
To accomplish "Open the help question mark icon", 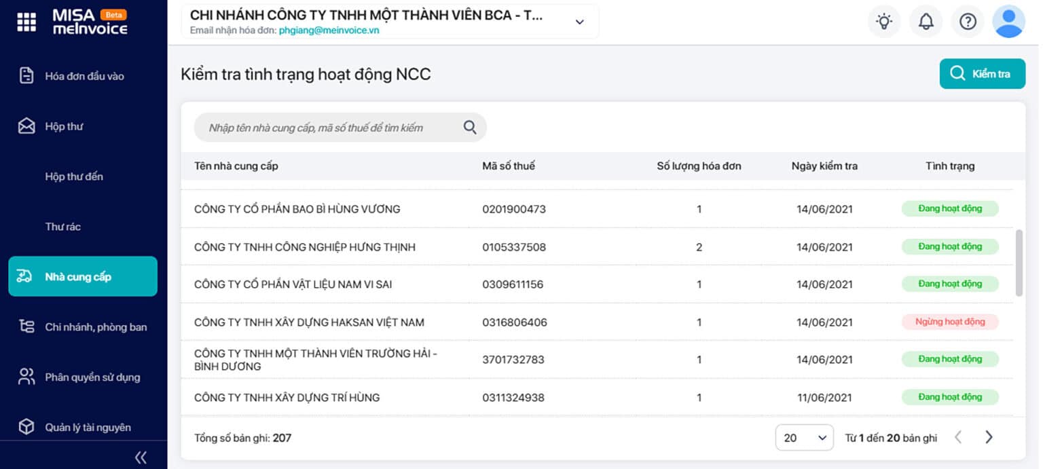I will coord(968,22).
